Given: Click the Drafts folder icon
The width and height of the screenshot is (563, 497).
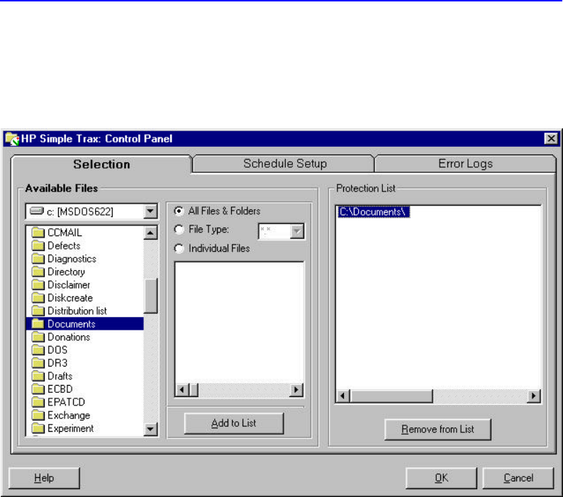Looking at the screenshot, I should pos(37,376).
